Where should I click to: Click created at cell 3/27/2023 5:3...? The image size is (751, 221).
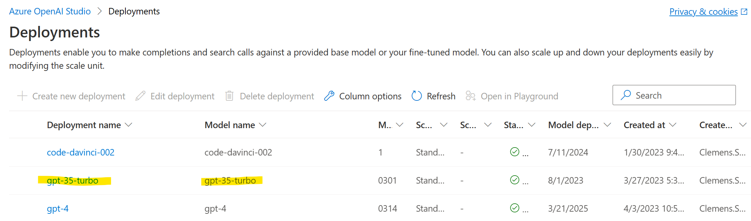(x=654, y=180)
